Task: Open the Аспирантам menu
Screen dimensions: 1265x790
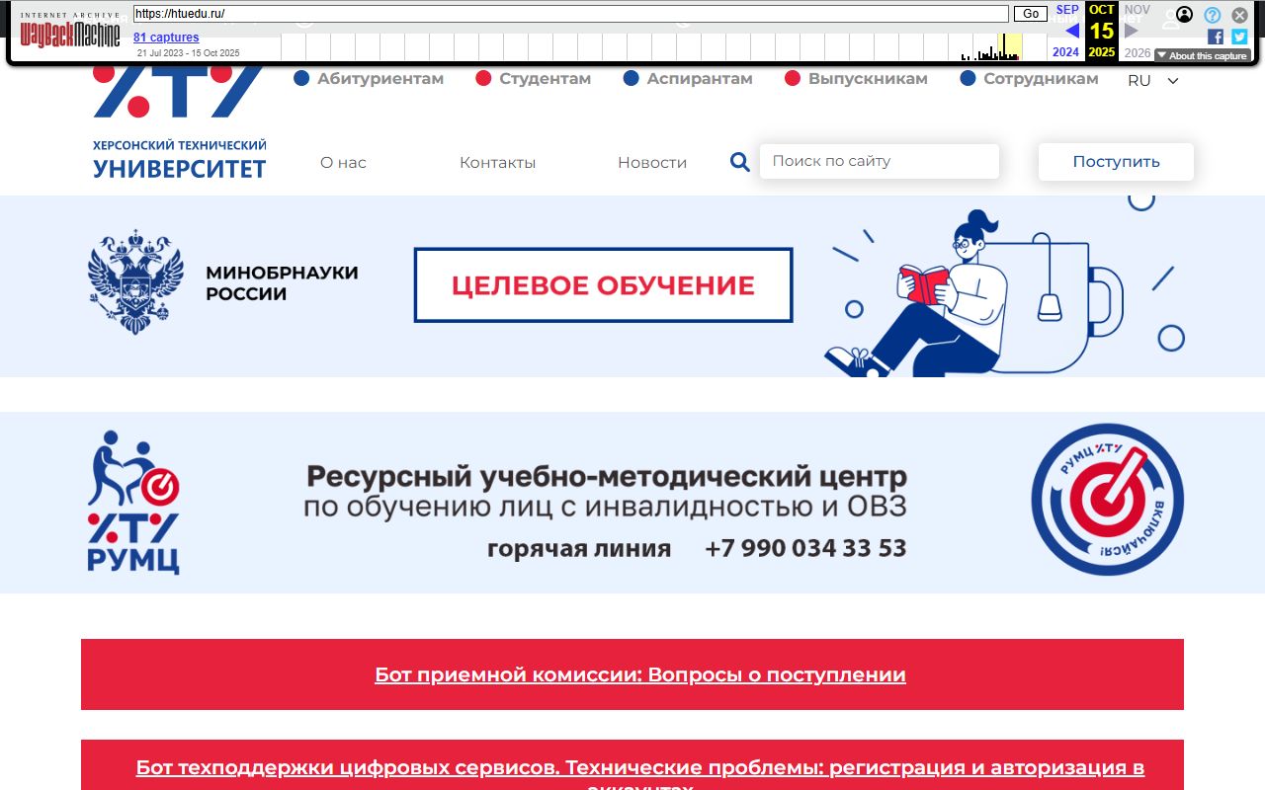Action: point(688,79)
